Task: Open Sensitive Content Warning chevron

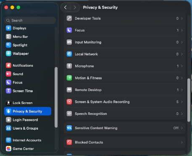Action: coord(182,128)
